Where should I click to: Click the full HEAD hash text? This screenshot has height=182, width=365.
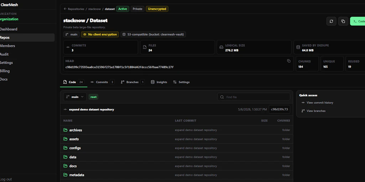coord(119,67)
